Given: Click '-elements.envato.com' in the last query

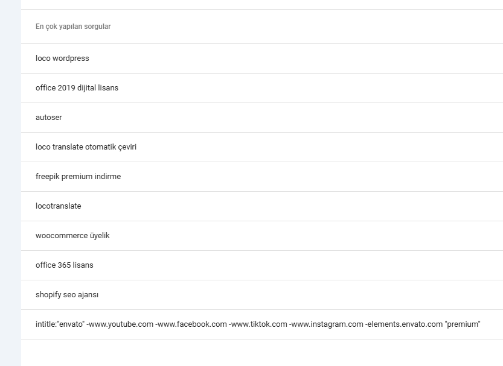Looking at the screenshot, I should click(404, 324).
